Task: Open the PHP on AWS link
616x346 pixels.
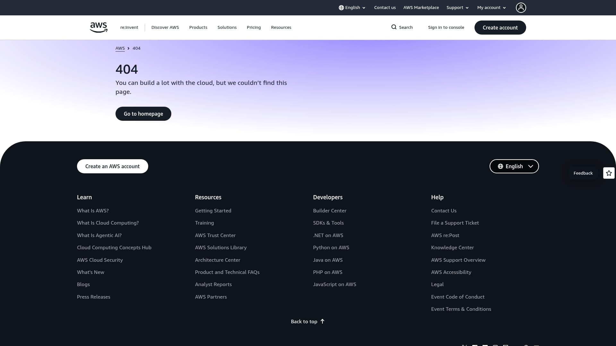Action: click(x=328, y=272)
